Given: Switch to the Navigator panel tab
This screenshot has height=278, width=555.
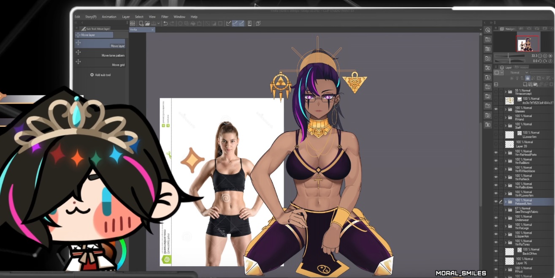Looking at the screenshot, I should click(508, 29).
